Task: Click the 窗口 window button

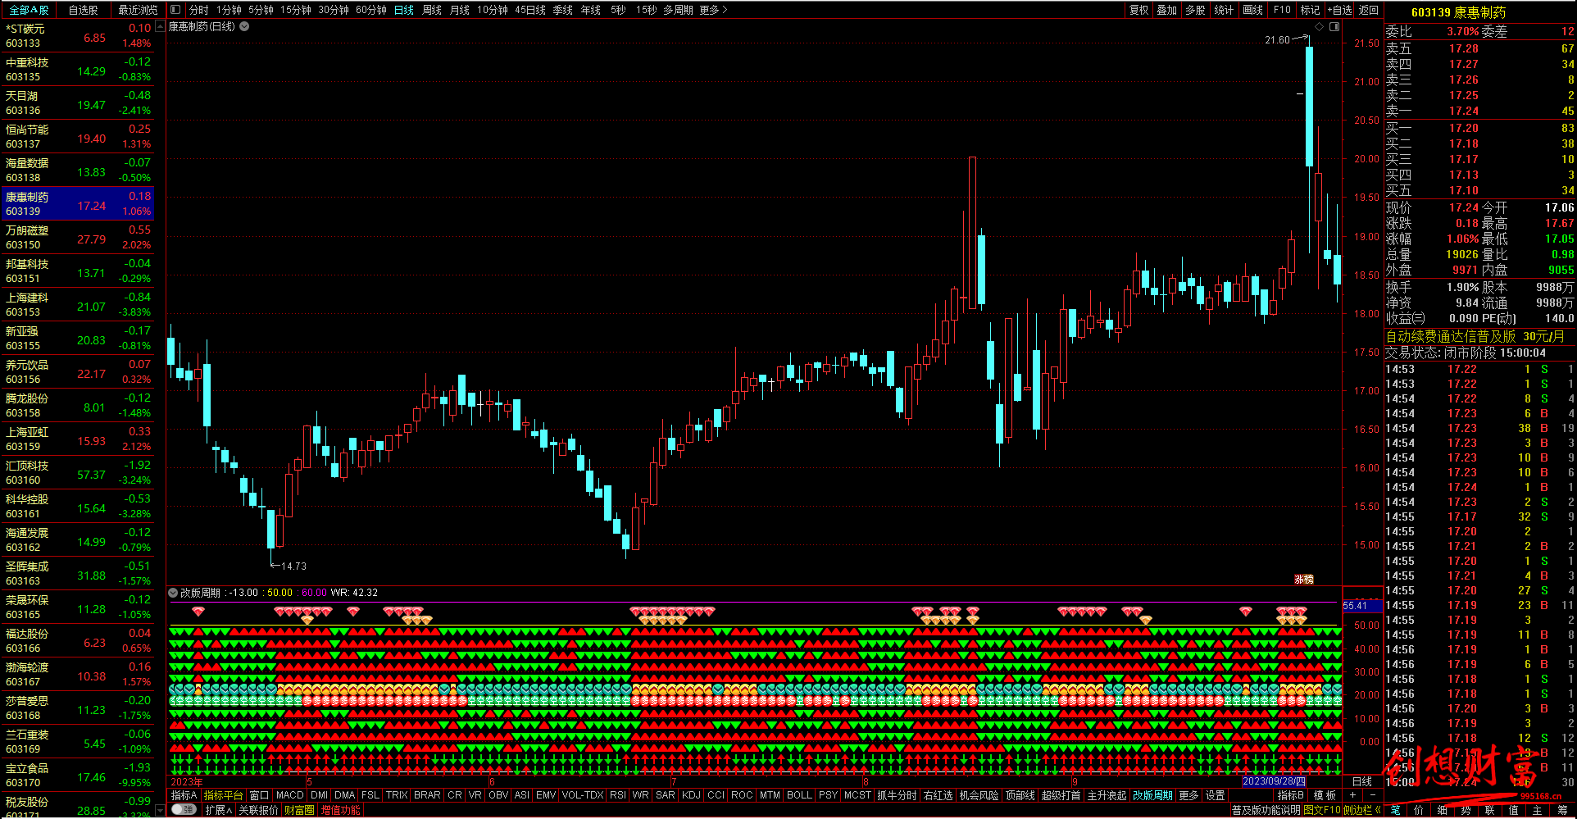Action: 259,795
